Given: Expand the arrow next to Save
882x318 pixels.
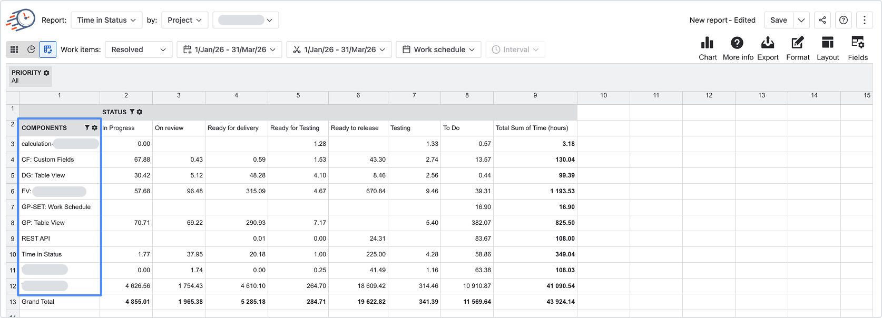Looking at the screenshot, I should click(x=801, y=20).
